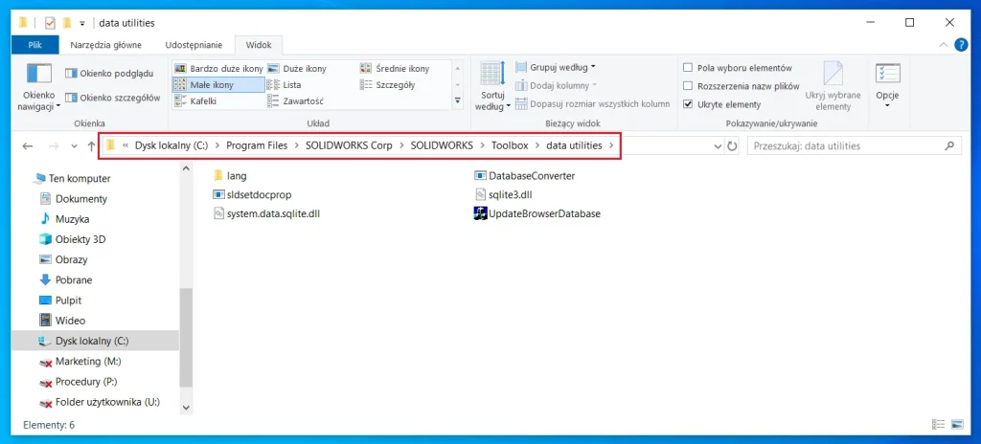Switch to Narzędzia główne ribbon tab
The image size is (981, 444).
pyautogui.click(x=105, y=45)
